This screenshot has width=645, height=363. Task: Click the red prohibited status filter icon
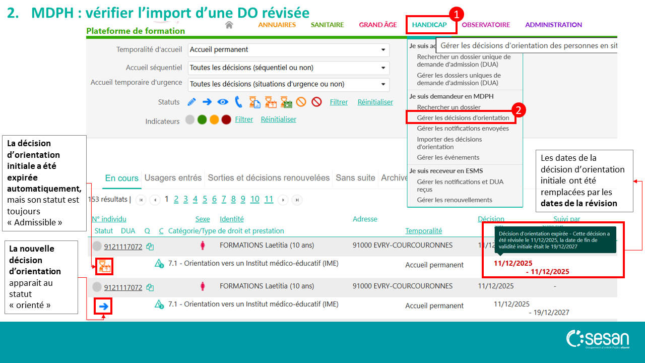316,102
